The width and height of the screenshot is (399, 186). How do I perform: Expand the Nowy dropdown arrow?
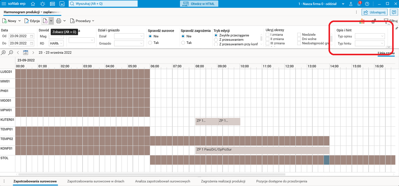19,21
